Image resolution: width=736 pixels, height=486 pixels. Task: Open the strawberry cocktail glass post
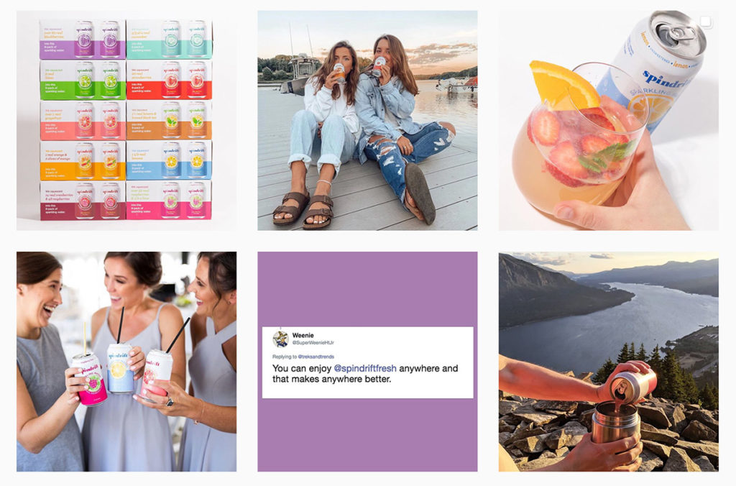[x=608, y=120]
